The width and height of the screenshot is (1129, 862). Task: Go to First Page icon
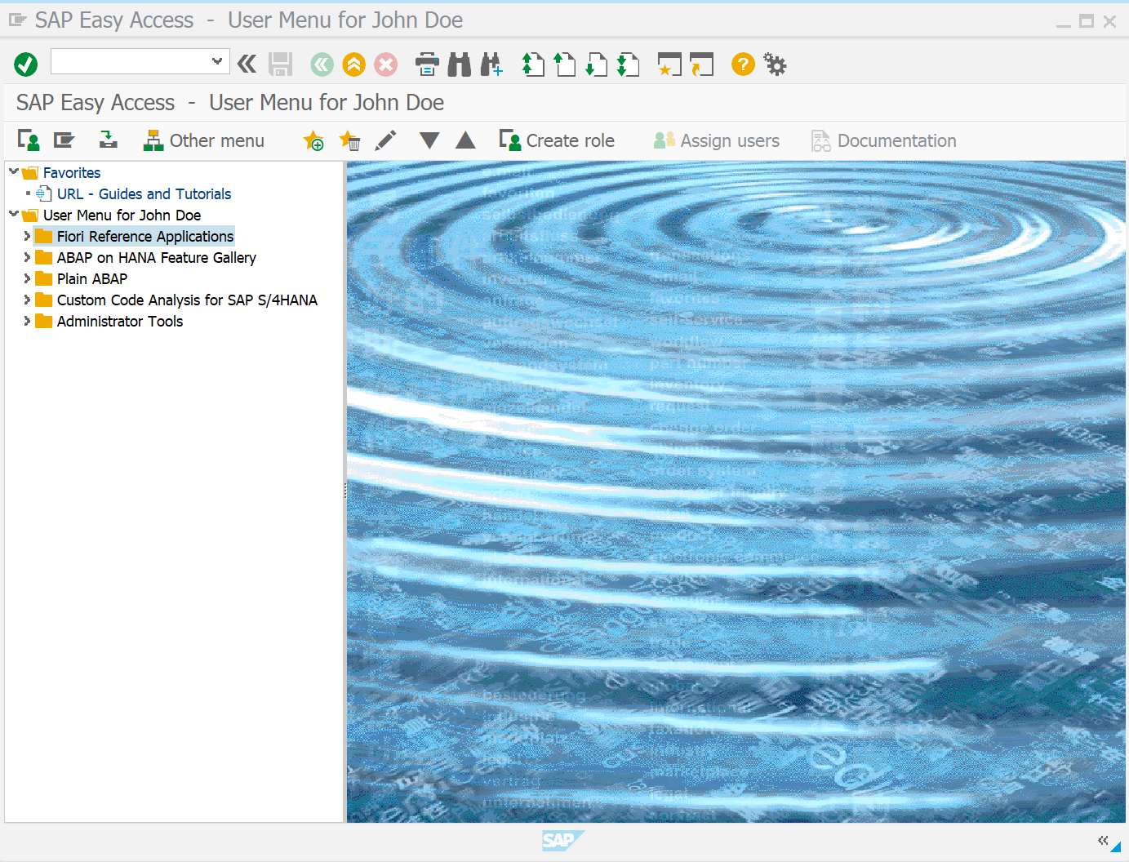point(533,64)
